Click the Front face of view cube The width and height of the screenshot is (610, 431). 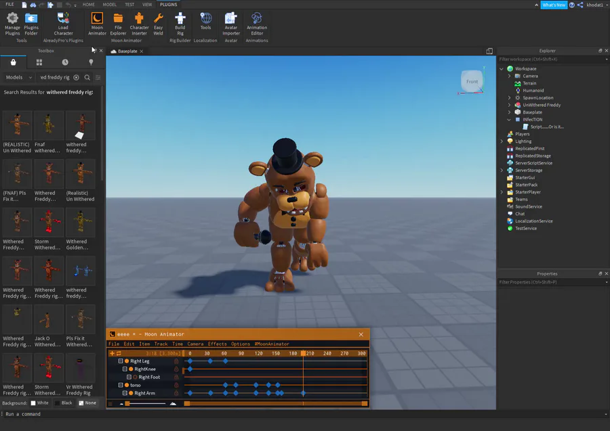472,81
